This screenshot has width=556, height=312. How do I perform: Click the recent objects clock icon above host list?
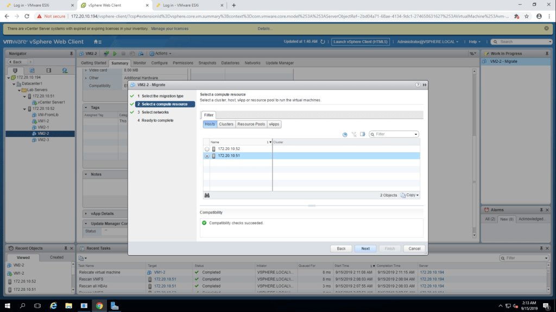[345, 134]
